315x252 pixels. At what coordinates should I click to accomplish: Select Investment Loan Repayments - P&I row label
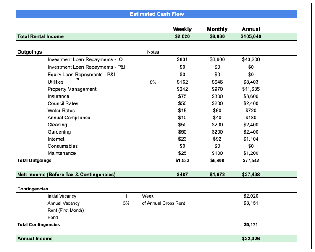(87, 67)
